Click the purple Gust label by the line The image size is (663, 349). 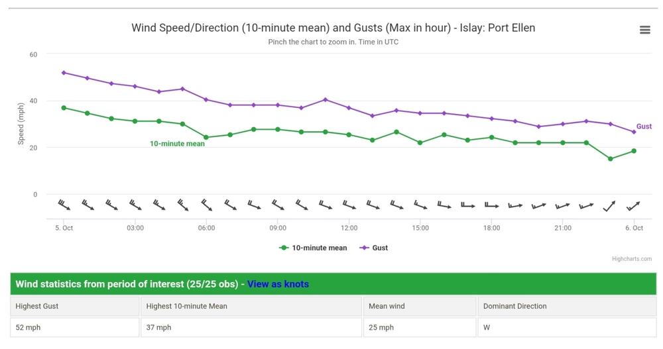click(644, 126)
